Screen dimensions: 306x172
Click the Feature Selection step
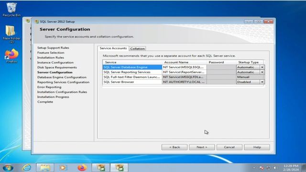click(x=51, y=53)
